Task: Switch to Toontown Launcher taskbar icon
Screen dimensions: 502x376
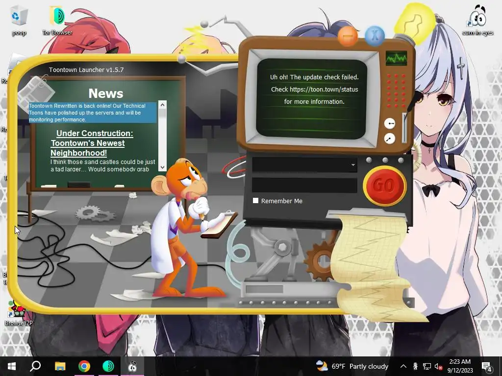Action: point(132,366)
